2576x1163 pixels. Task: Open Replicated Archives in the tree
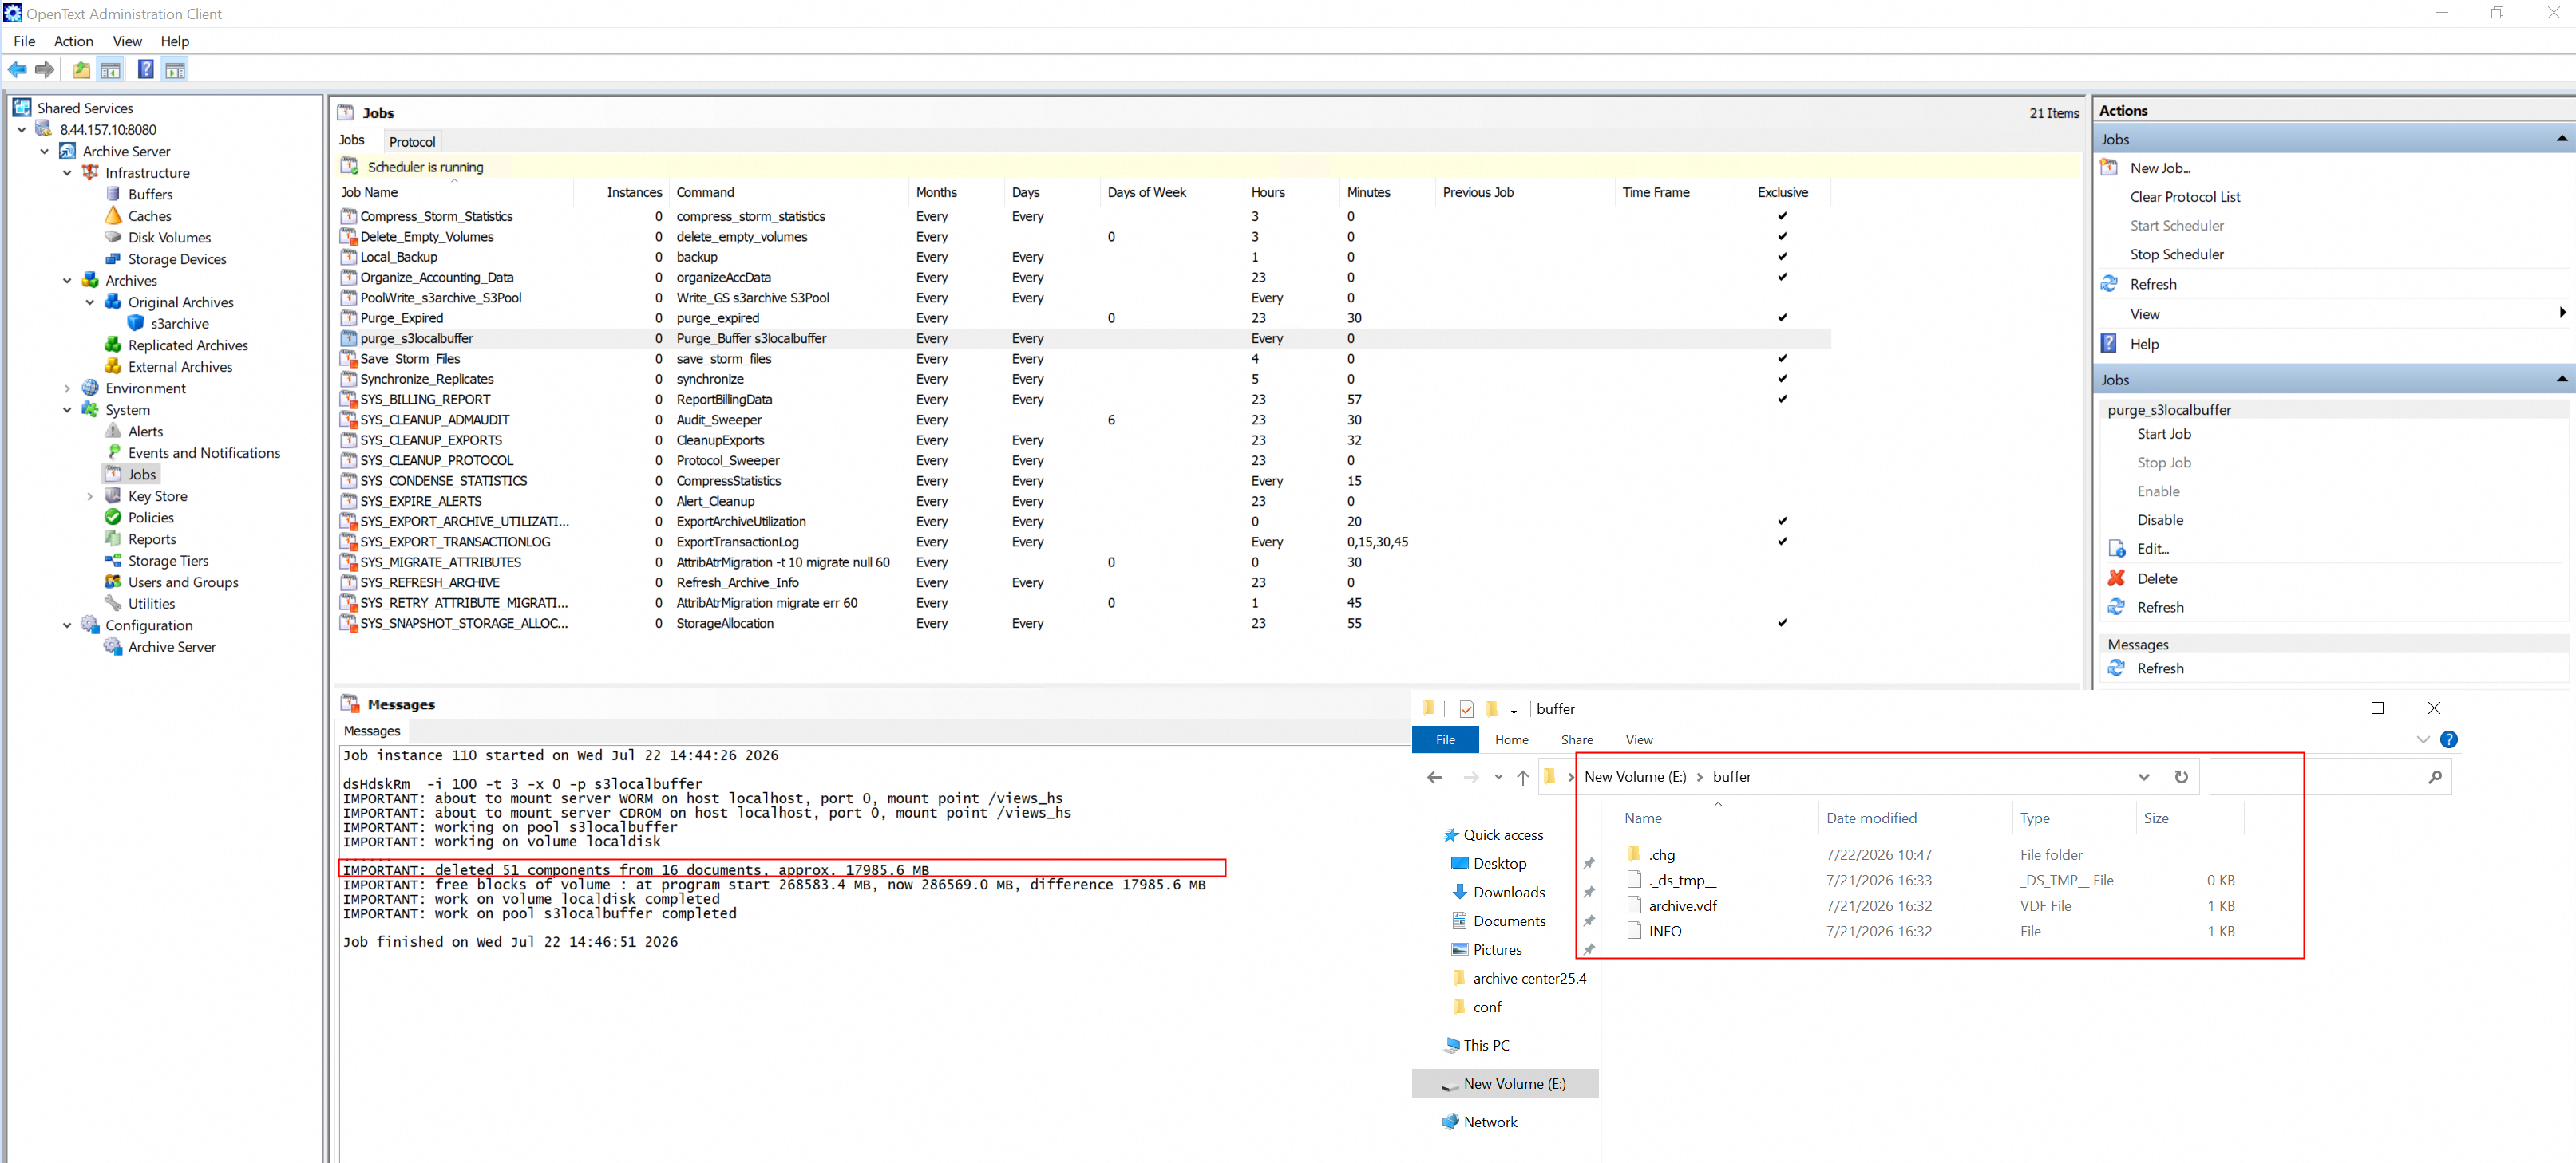click(188, 345)
